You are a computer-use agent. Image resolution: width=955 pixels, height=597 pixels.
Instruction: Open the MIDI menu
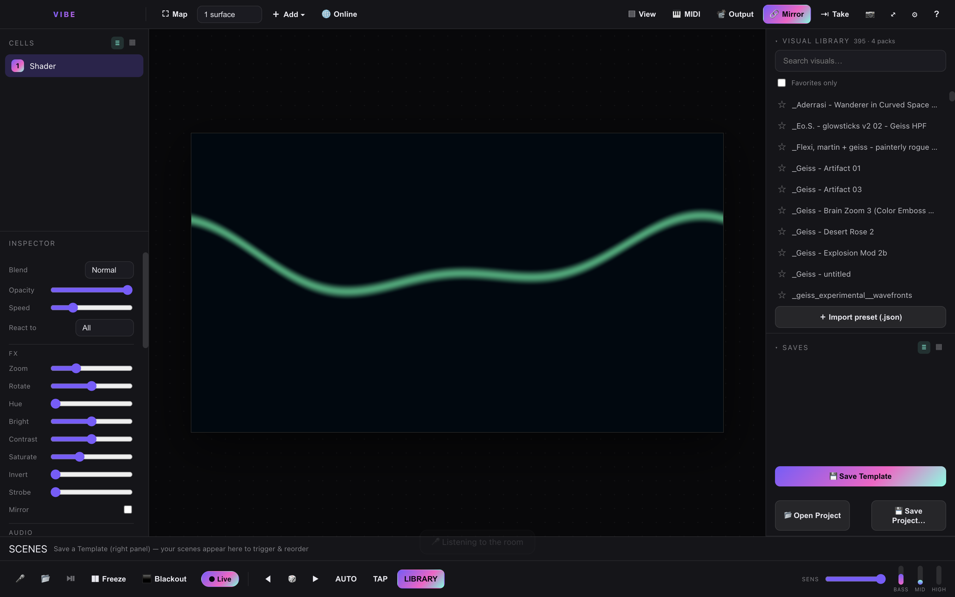(x=687, y=14)
